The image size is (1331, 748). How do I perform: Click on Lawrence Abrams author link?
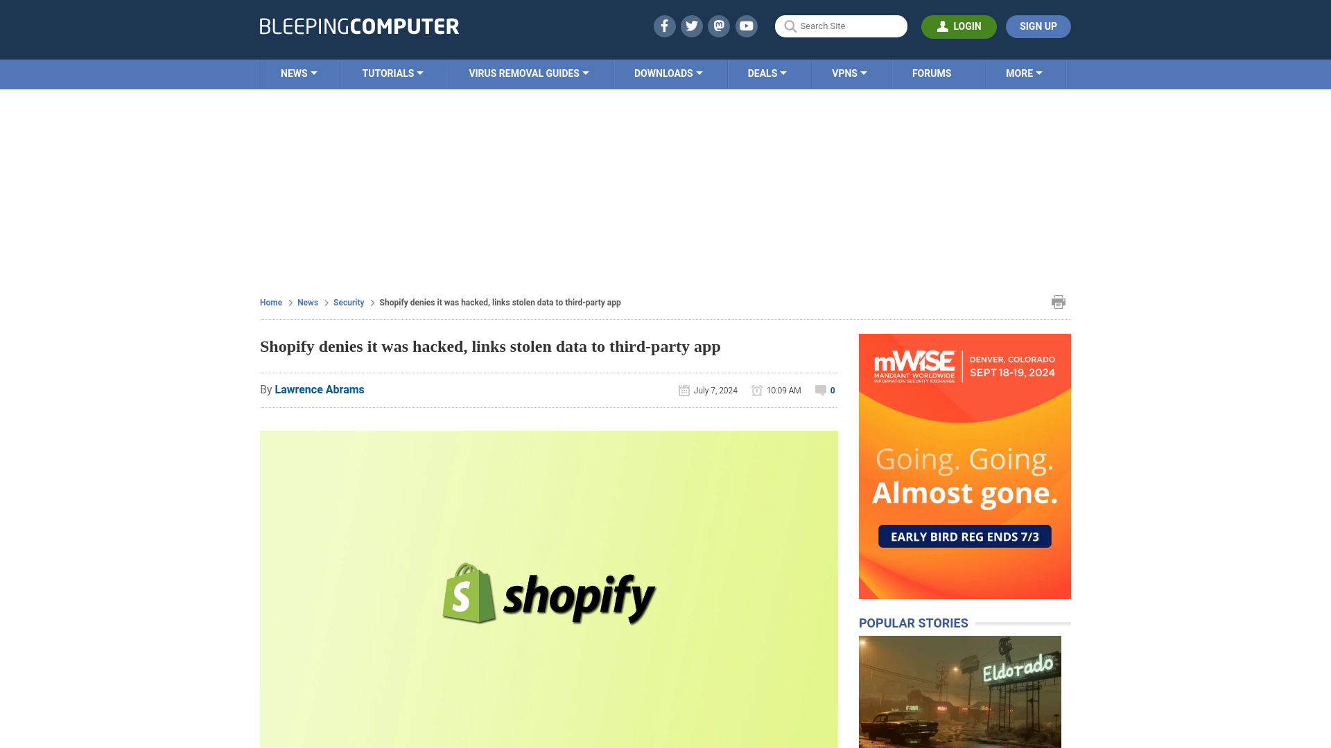pyautogui.click(x=319, y=389)
